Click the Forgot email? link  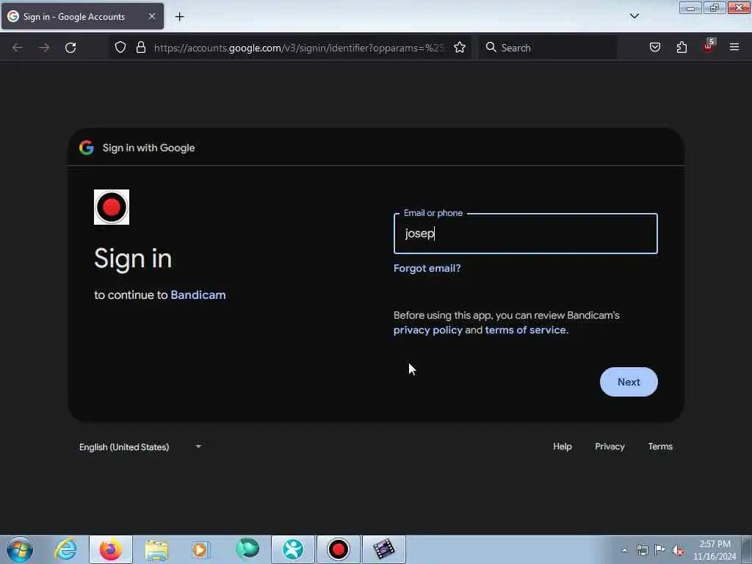pyautogui.click(x=427, y=268)
